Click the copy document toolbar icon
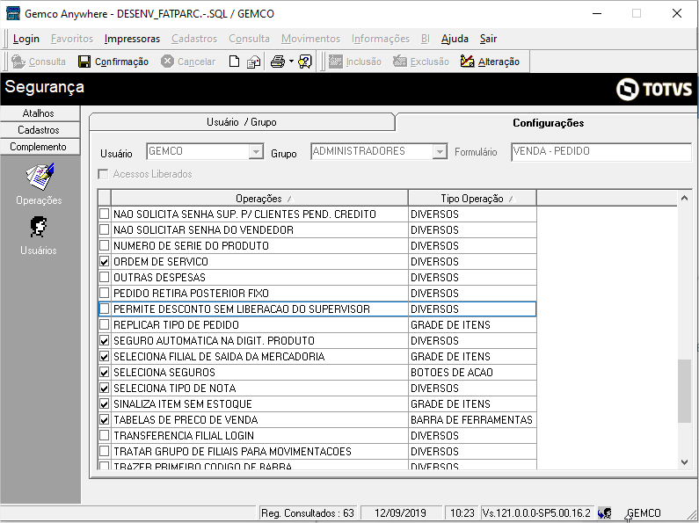 253,62
